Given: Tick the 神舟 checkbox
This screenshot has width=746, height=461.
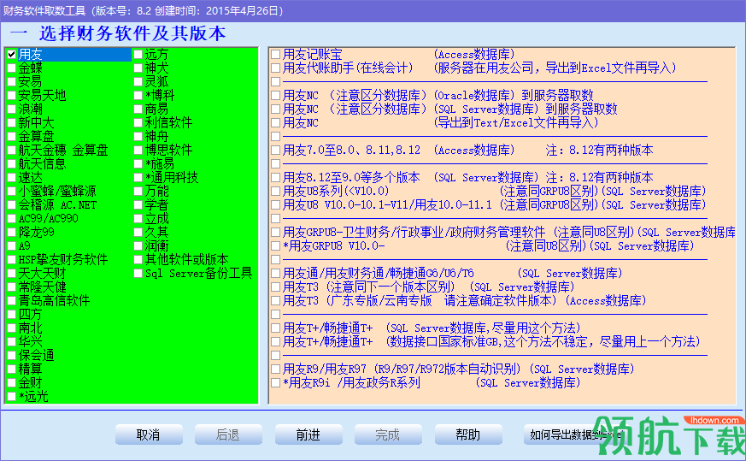Looking at the screenshot, I should 138,137.
